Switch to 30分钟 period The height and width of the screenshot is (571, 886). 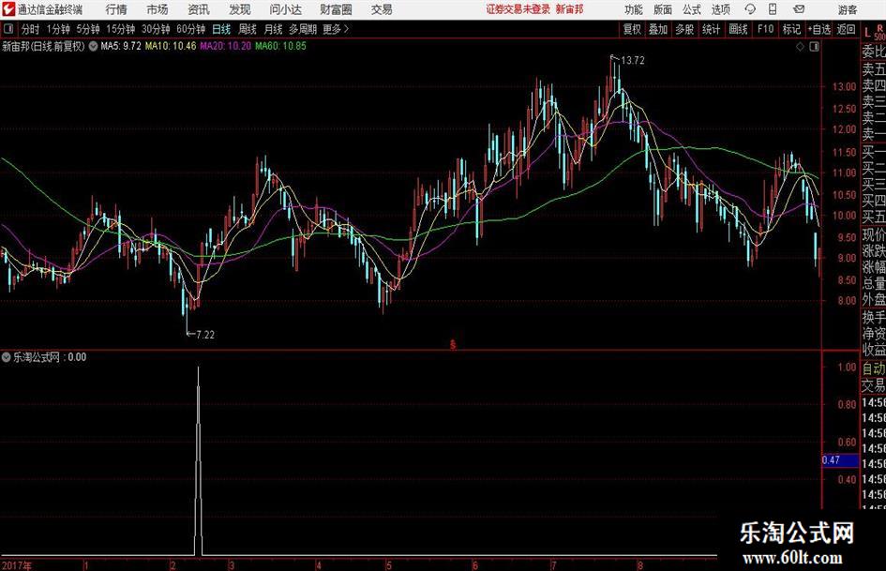click(x=156, y=29)
